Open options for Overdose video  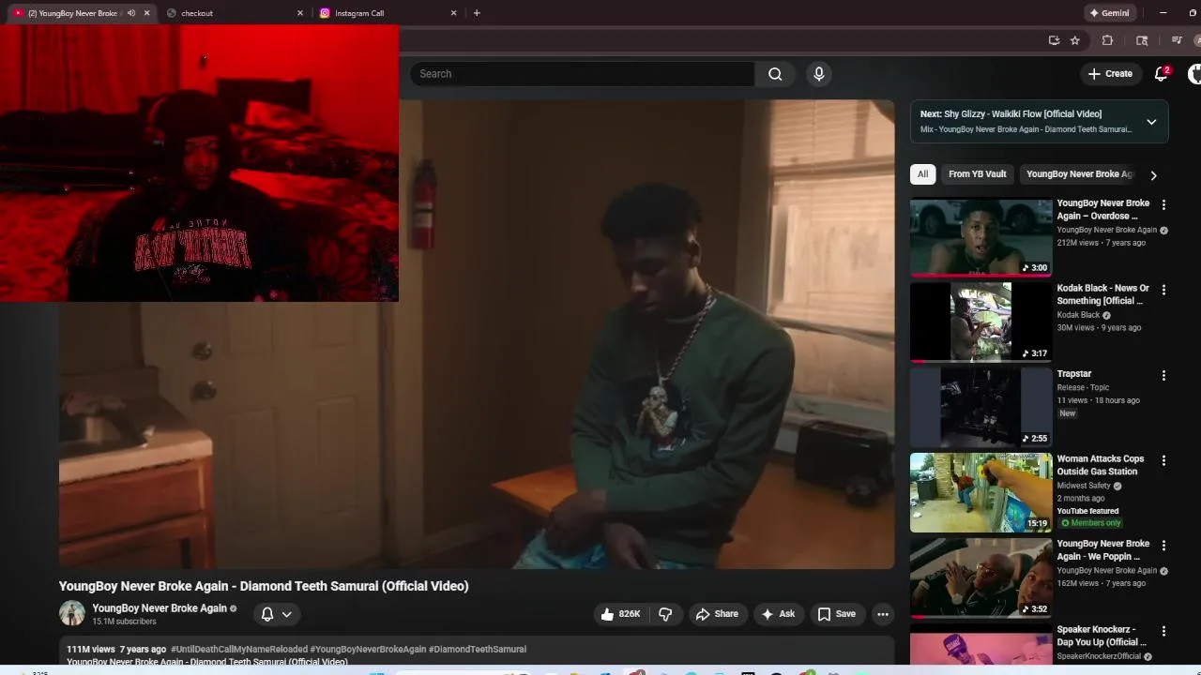click(1163, 204)
